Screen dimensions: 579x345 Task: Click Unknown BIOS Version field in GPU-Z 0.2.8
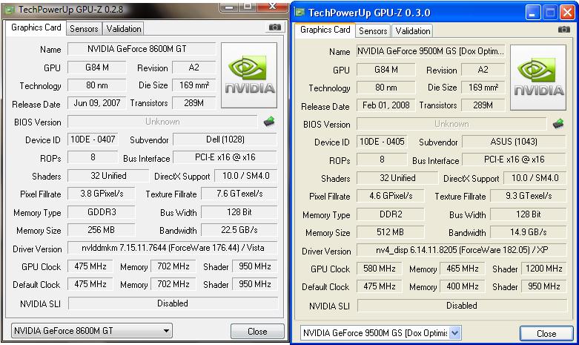[x=162, y=122]
